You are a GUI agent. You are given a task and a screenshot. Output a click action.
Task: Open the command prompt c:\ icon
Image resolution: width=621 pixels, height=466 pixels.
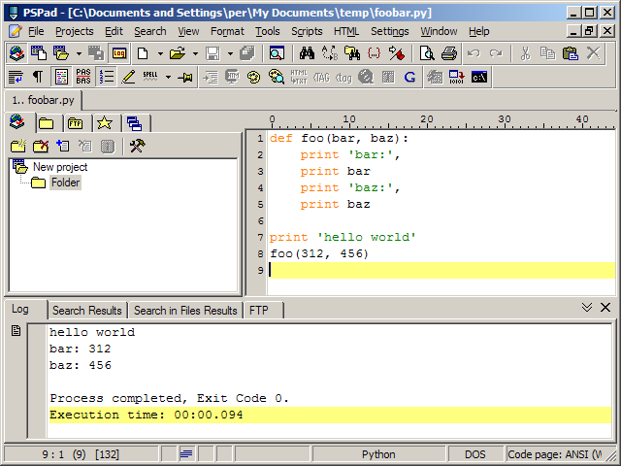(x=479, y=77)
